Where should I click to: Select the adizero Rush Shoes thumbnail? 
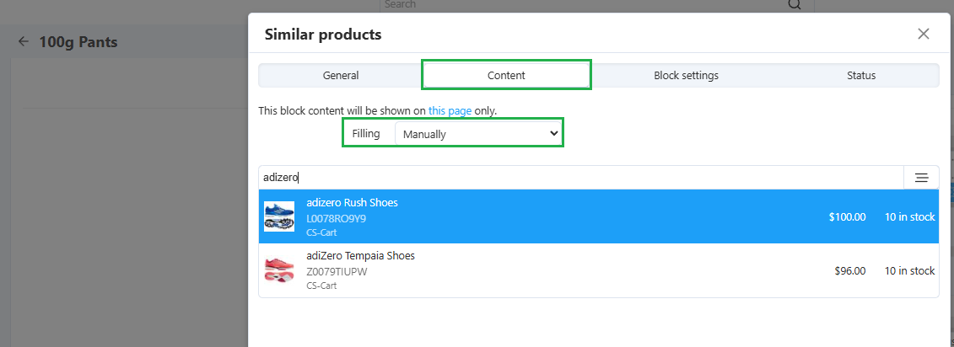click(279, 216)
